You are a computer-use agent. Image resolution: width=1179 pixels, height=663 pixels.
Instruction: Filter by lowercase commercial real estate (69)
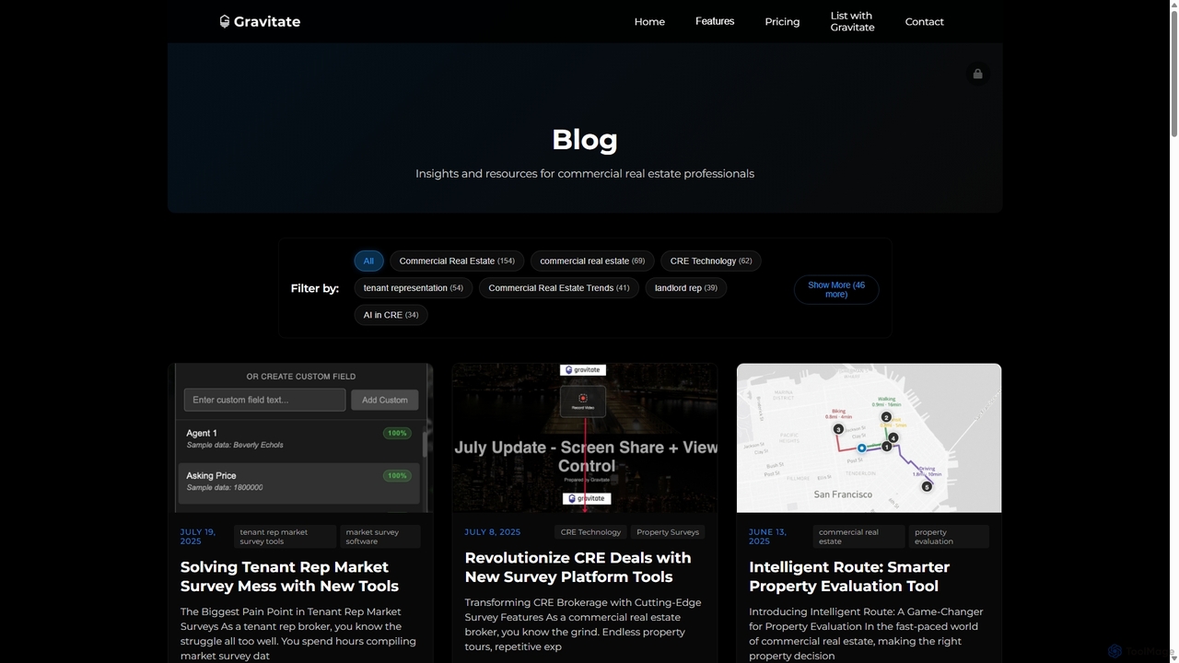592,261
